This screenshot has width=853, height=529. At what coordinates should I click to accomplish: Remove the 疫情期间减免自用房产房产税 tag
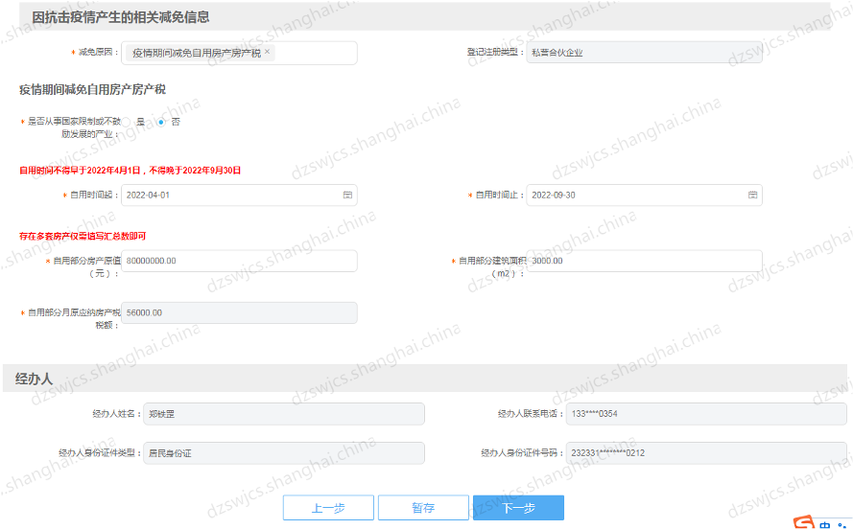(x=267, y=52)
